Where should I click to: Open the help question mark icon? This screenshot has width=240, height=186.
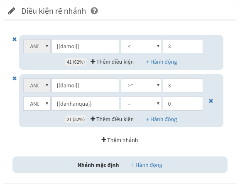[94, 11]
